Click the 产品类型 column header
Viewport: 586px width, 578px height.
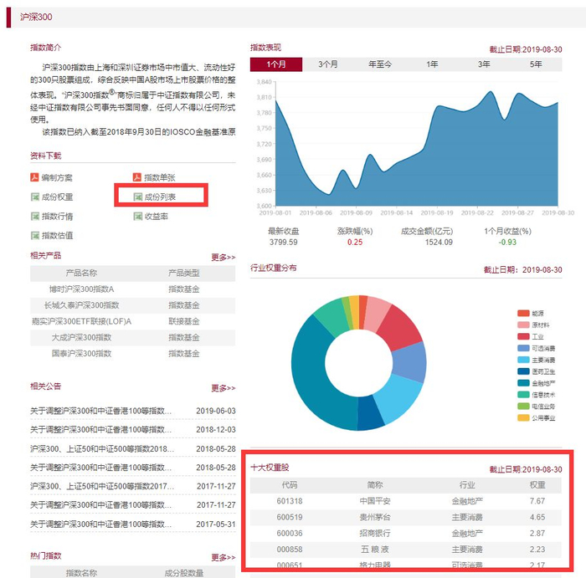tap(183, 273)
